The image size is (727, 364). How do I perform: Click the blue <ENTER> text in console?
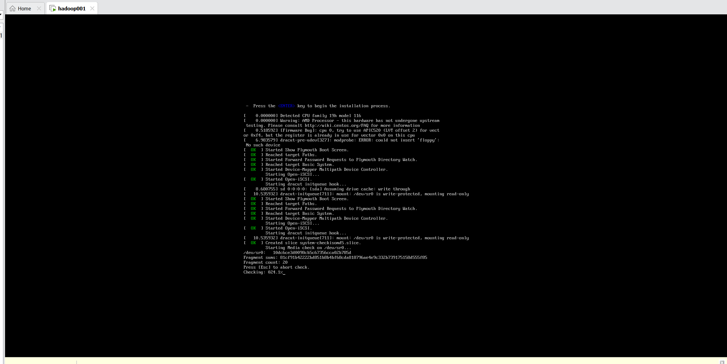286,106
